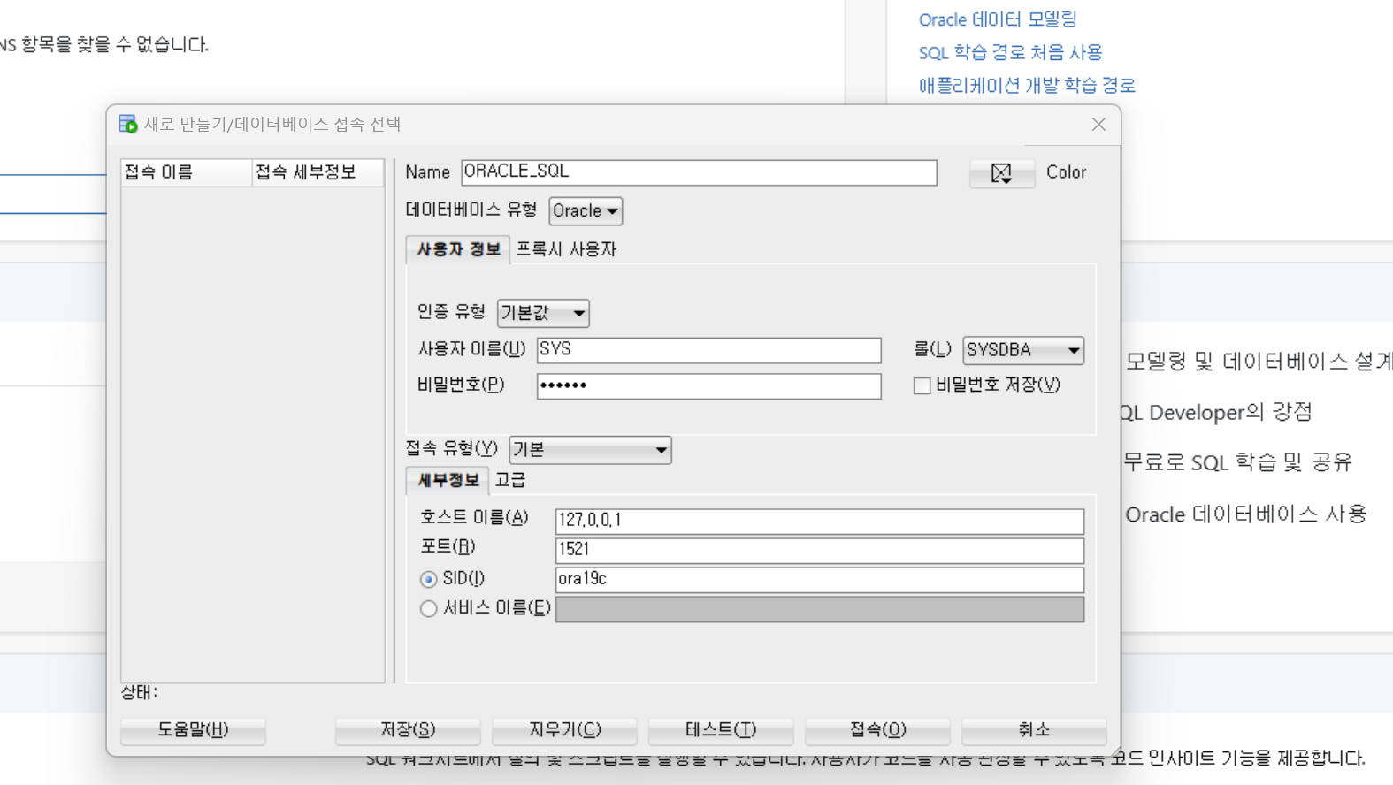
Task: Open the 접속 유형 dropdown showing 기본
Action: pos(590,450)
